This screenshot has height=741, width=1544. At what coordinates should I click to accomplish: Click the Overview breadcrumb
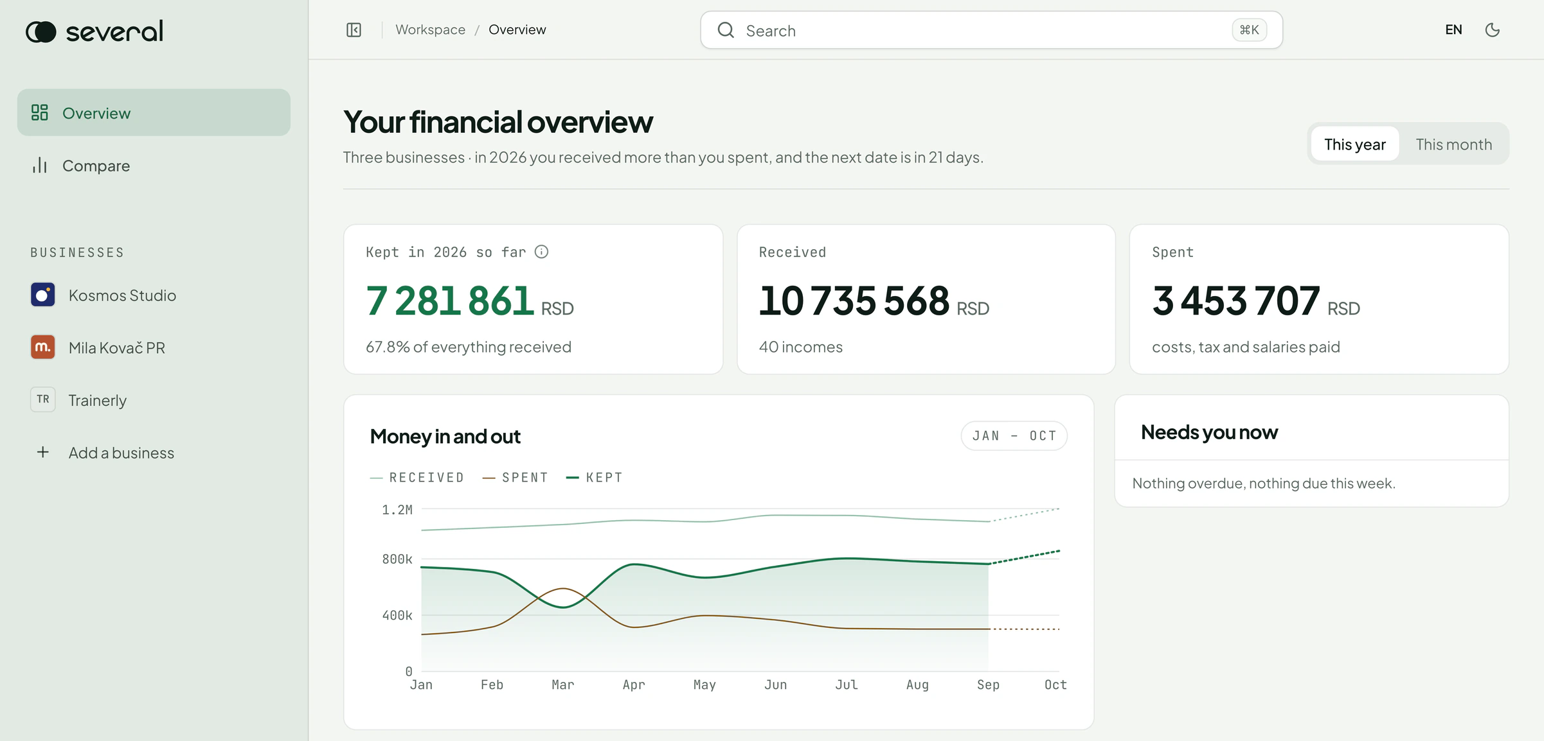point(517,30)
